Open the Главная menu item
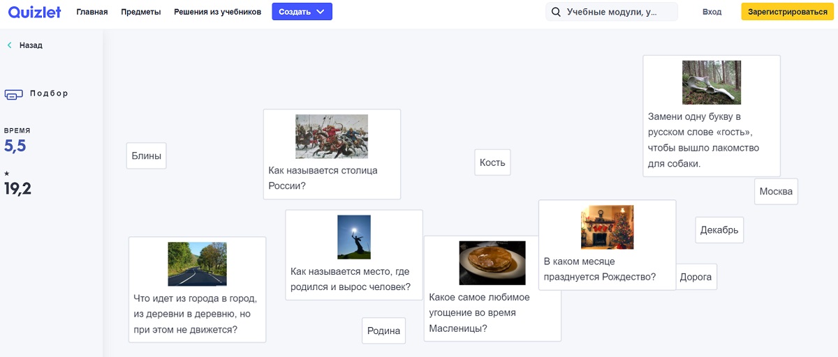 (92, 12)
